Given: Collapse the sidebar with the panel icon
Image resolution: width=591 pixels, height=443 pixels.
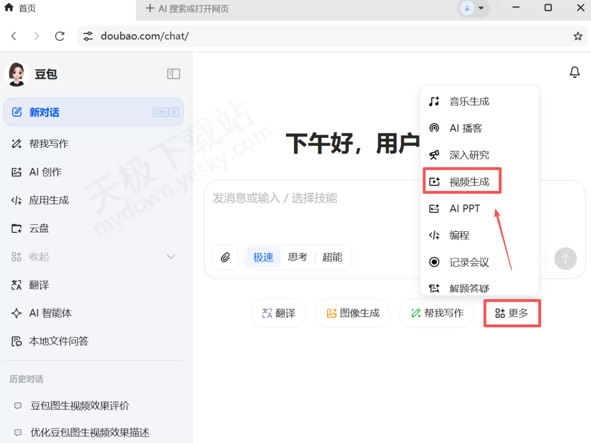Looking at the screenshot, I should click(x=174, y=74).
